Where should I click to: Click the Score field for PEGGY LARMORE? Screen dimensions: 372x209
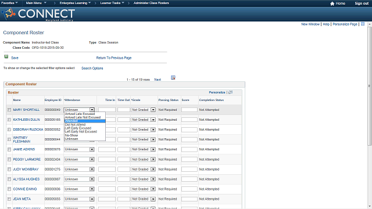click(x=189, y=160)
